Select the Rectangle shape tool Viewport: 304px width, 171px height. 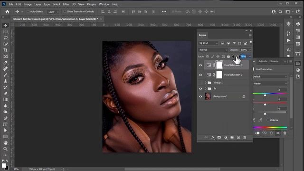click(5, 136)
